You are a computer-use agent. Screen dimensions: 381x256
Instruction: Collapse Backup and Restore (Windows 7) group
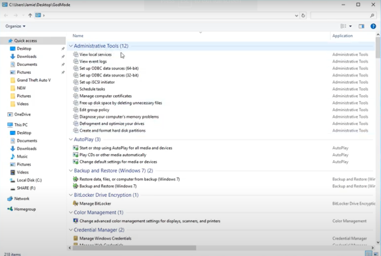point(70,171)
